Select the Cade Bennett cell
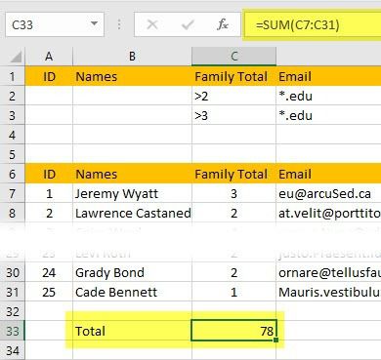 pos(132,292)
